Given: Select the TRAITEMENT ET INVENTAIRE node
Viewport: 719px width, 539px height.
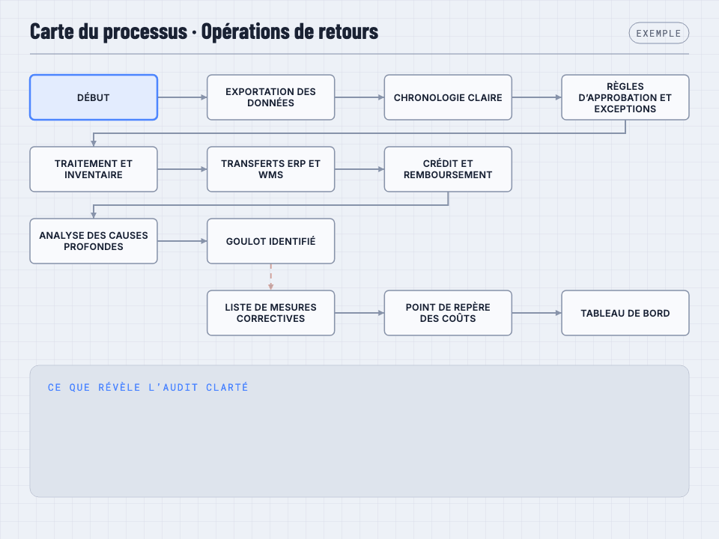Looking at the screenshot, I should [94, 169].
